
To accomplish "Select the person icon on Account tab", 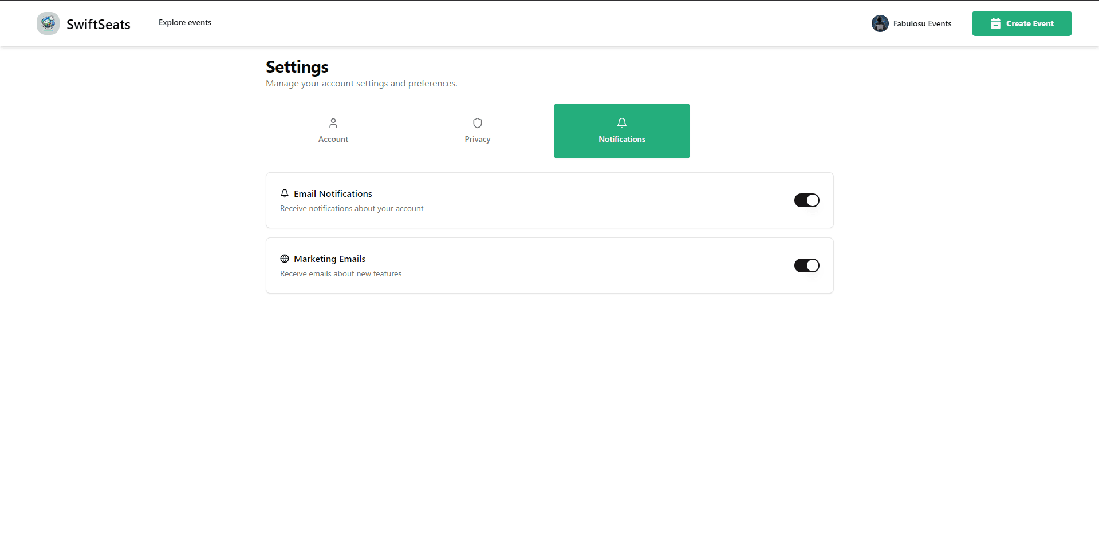I will (333, 122).
